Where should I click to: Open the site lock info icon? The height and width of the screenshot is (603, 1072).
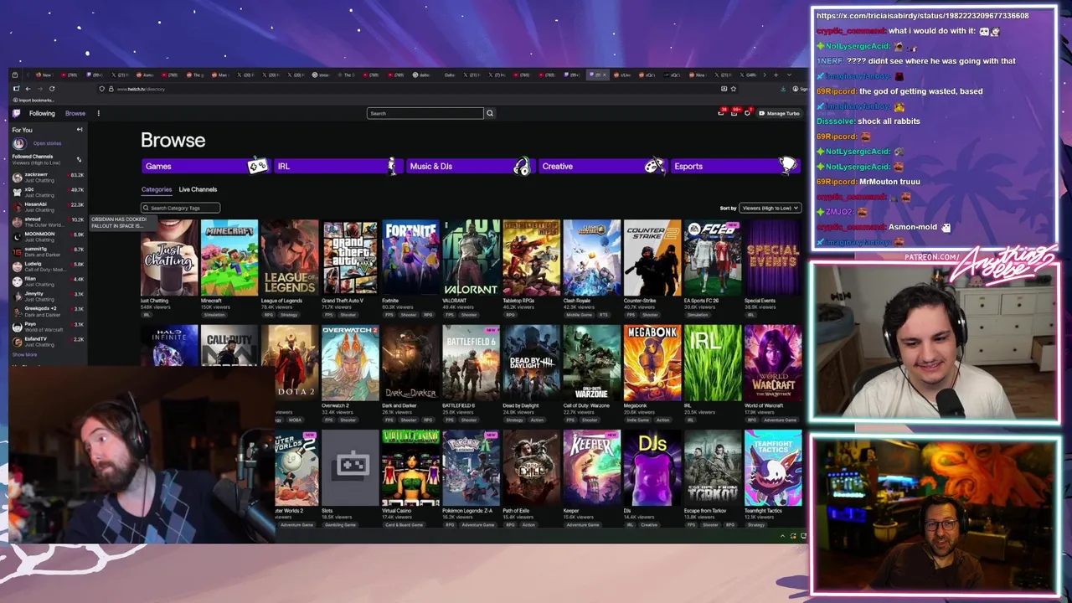111,89
